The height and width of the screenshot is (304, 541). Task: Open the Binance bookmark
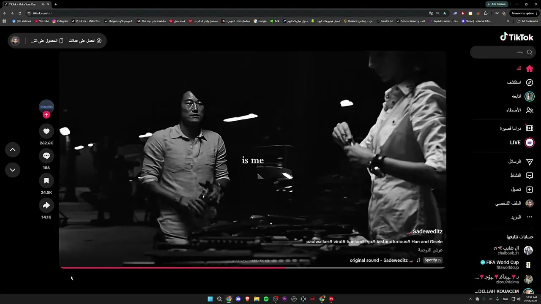[358, 21]
